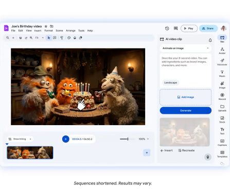230x189 pixels.
Task: Open the Record tool in sidebar
Action: [222, 96]
